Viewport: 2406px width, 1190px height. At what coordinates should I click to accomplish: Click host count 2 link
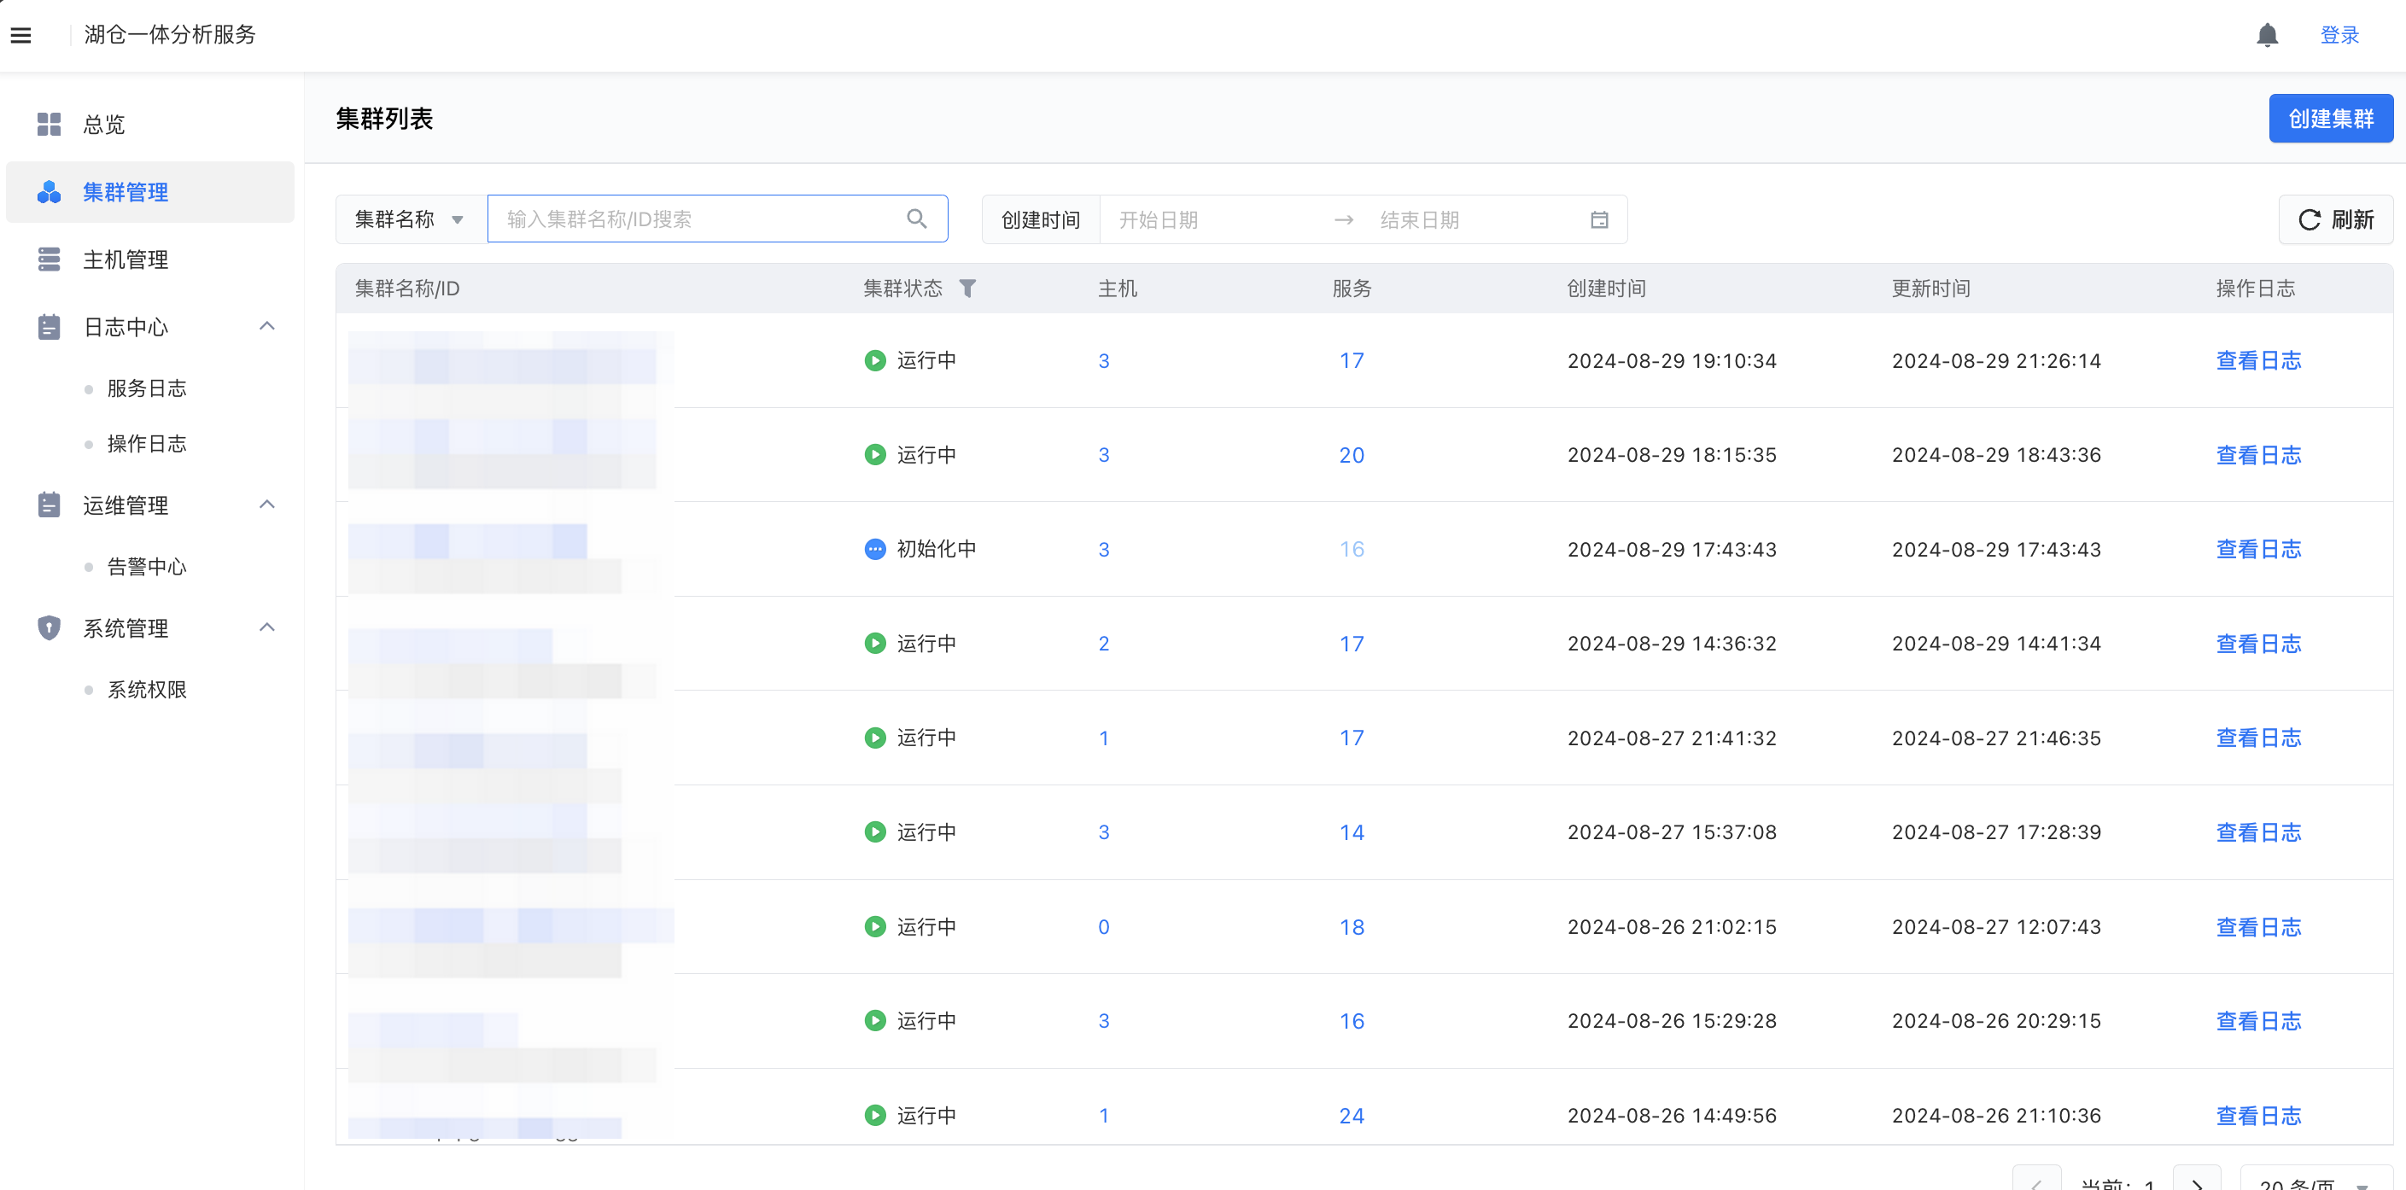(1103, 644)
